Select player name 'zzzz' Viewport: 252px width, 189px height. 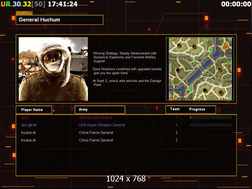click(25, 118)
